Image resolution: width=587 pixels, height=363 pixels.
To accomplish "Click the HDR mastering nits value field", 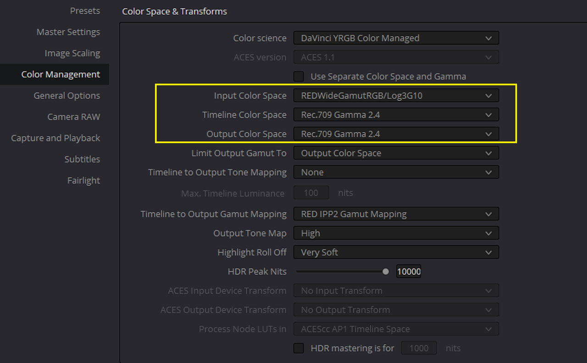I will [x=419, y=348].
